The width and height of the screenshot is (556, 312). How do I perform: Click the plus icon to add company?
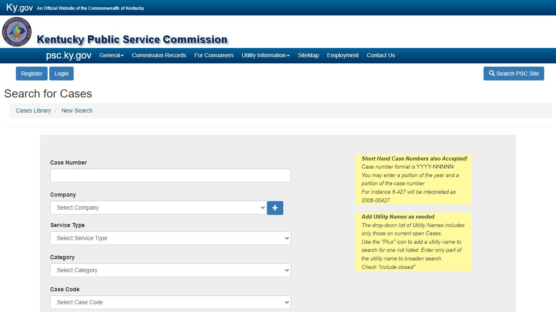[275, 208]
